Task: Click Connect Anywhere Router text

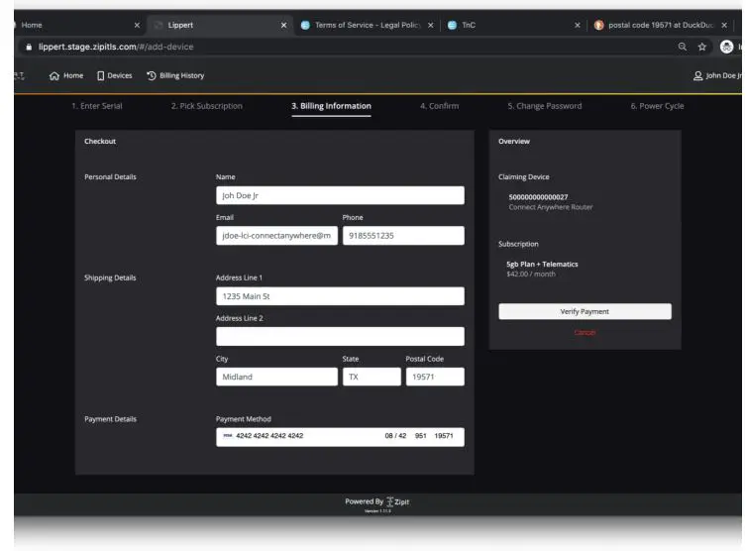Action: click(x=551, y=207)
